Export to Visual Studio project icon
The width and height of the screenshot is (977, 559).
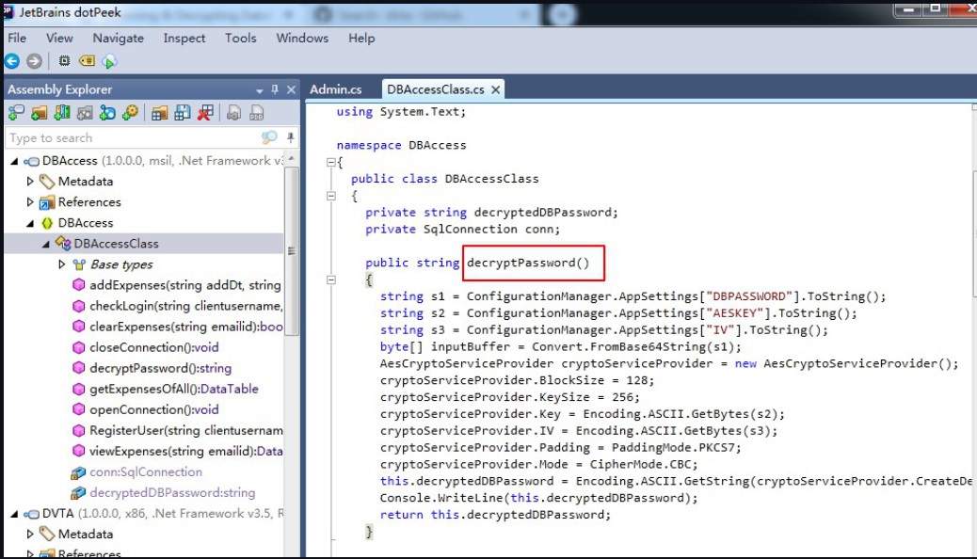coord(233,113)
